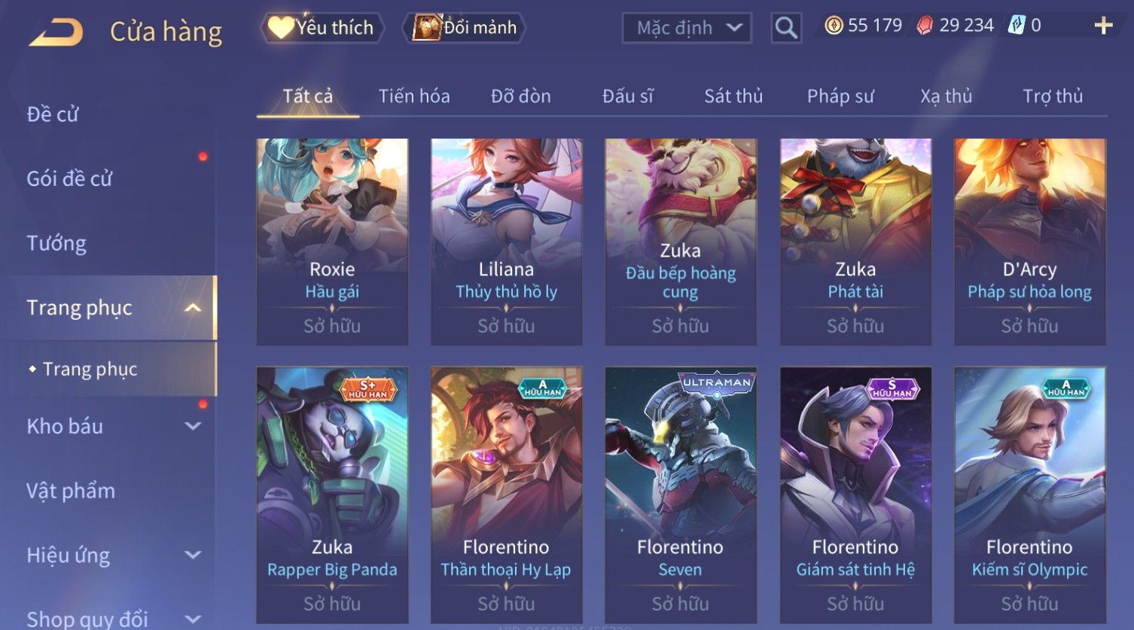Open Roxie Hầu gái skin card

pos(332,242)
